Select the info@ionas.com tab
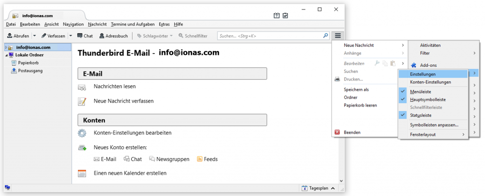Image resolution: width=485 pixels, height=196 pixels. coord(46,16)
